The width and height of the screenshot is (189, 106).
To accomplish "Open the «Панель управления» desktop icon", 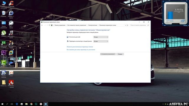I will click(x=4, y=24).
